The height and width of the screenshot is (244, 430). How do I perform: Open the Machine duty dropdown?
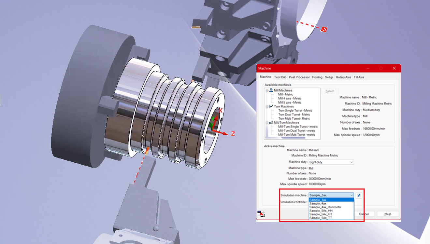[x=331, y=162]
